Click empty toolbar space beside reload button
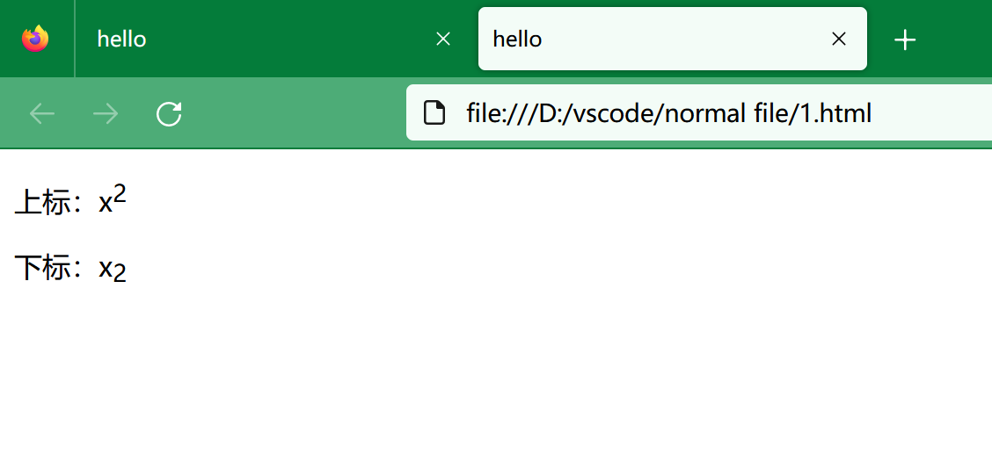This screenshot has width=992, height=476. pos(290,113)
